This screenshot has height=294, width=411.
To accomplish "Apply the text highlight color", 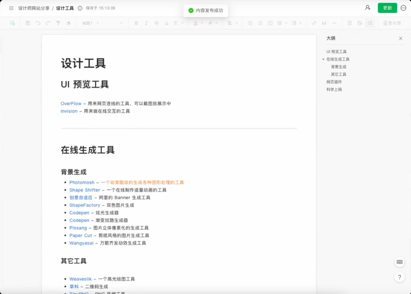I will pyautogui.click(x=210, y=23).
